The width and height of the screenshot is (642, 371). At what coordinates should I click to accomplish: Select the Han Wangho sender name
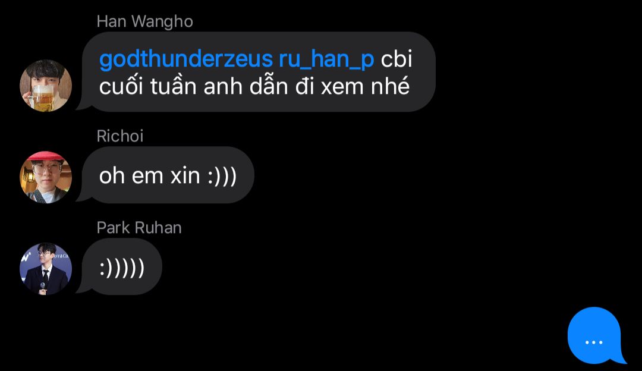144,21
